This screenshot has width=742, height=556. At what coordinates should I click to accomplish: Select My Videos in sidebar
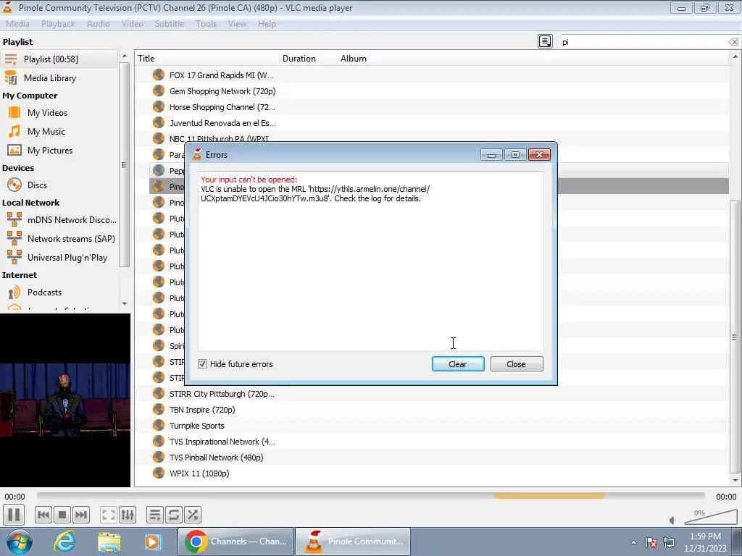pyautogui.click(x=59, y=112)
